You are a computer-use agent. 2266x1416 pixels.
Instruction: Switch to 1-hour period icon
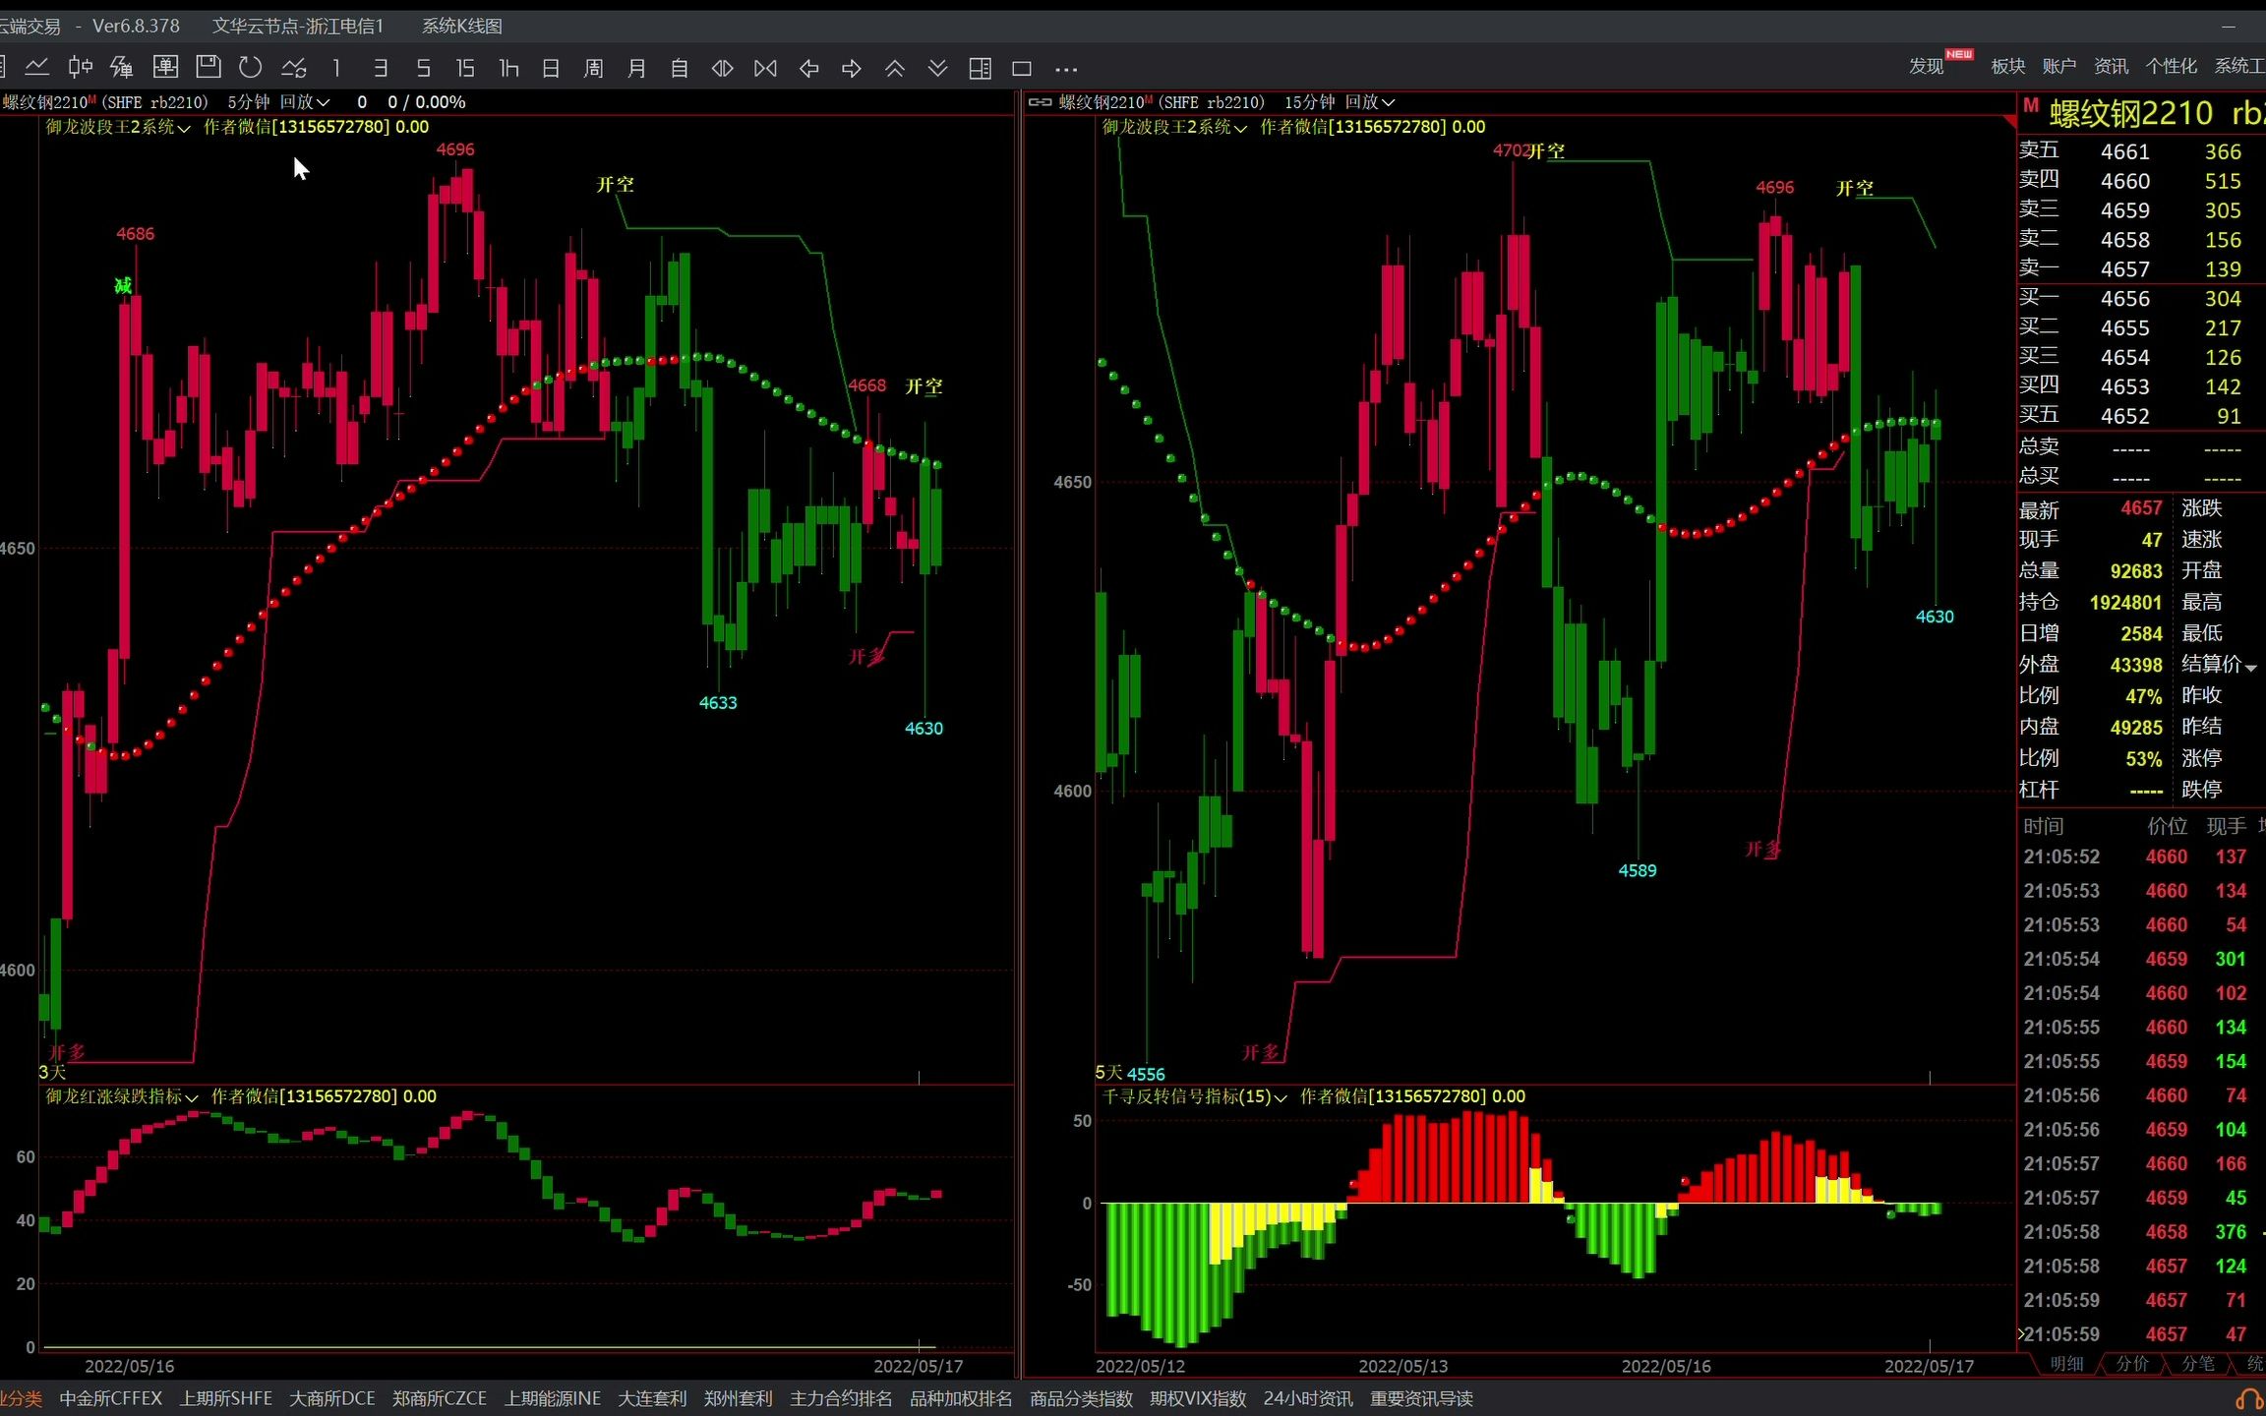(x=508, y=68)
